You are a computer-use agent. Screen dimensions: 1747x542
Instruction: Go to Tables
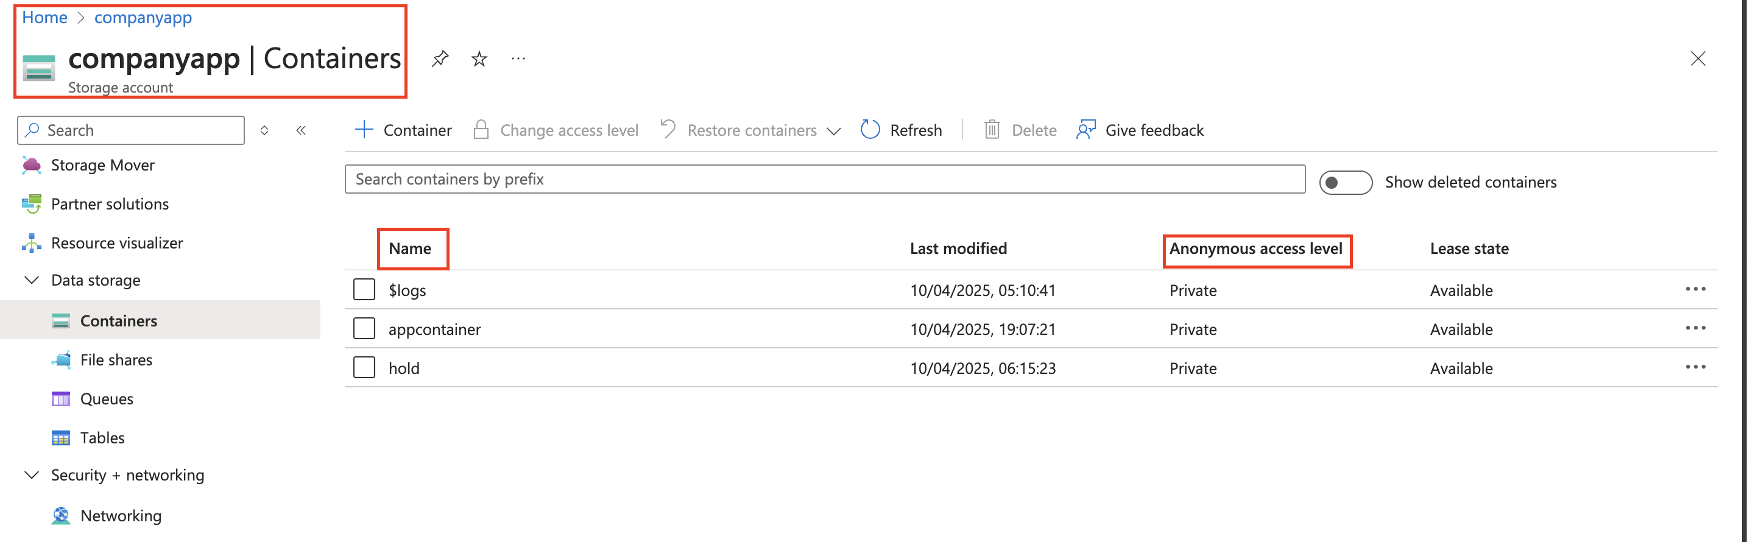[x=102, y=437]
